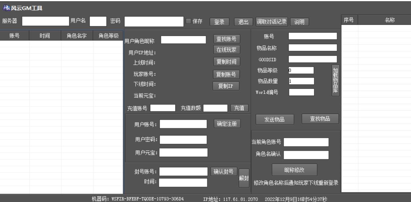Click the 登录 button
The image size is (411, 202).
coord(219,22)
